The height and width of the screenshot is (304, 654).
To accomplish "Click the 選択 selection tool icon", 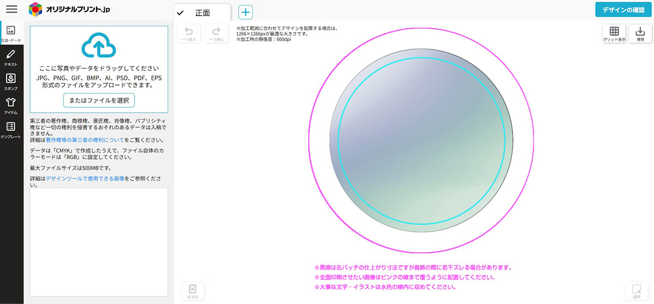I will pyautogui.click(x=637, y=290).
